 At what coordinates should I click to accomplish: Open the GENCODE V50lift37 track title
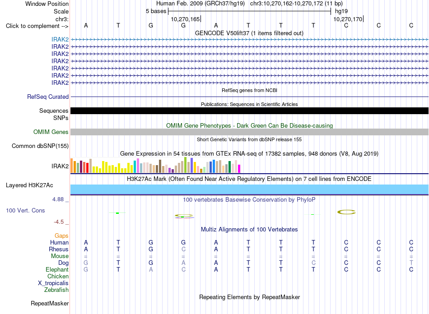249,33
